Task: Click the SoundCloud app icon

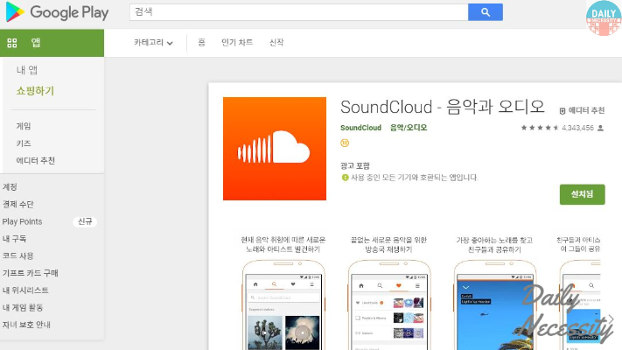Action: [275, 149]
